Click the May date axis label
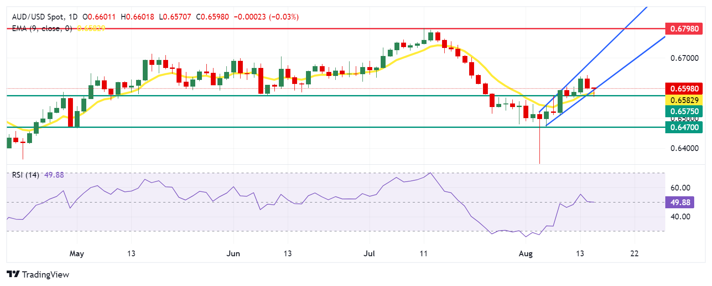The height and width of the screenshot is (286, 712). (76, 254)
